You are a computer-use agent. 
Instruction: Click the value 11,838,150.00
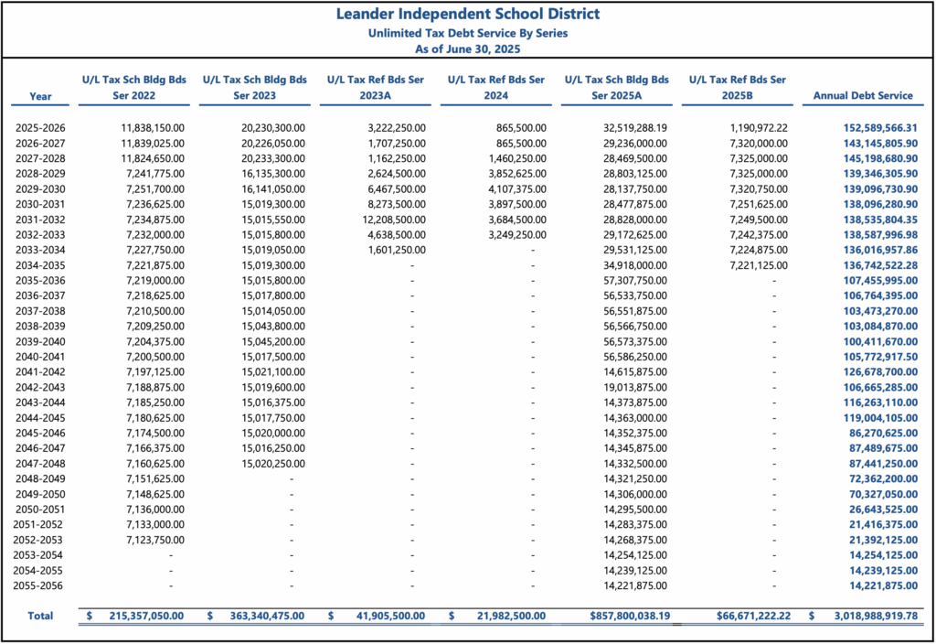153,128
